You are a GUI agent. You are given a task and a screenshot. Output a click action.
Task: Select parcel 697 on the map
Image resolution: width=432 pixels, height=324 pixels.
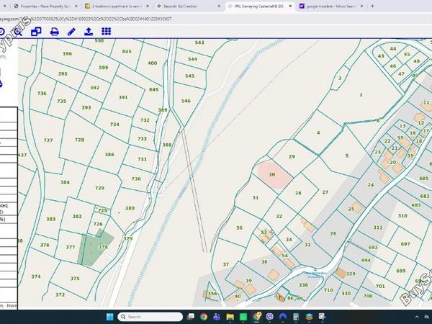click(x=405, y=244)
